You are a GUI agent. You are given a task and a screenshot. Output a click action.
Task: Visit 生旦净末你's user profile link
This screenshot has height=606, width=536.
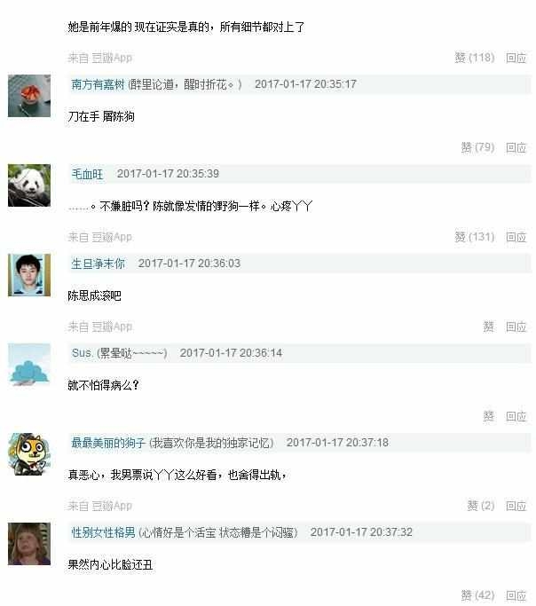coord(98,264)
